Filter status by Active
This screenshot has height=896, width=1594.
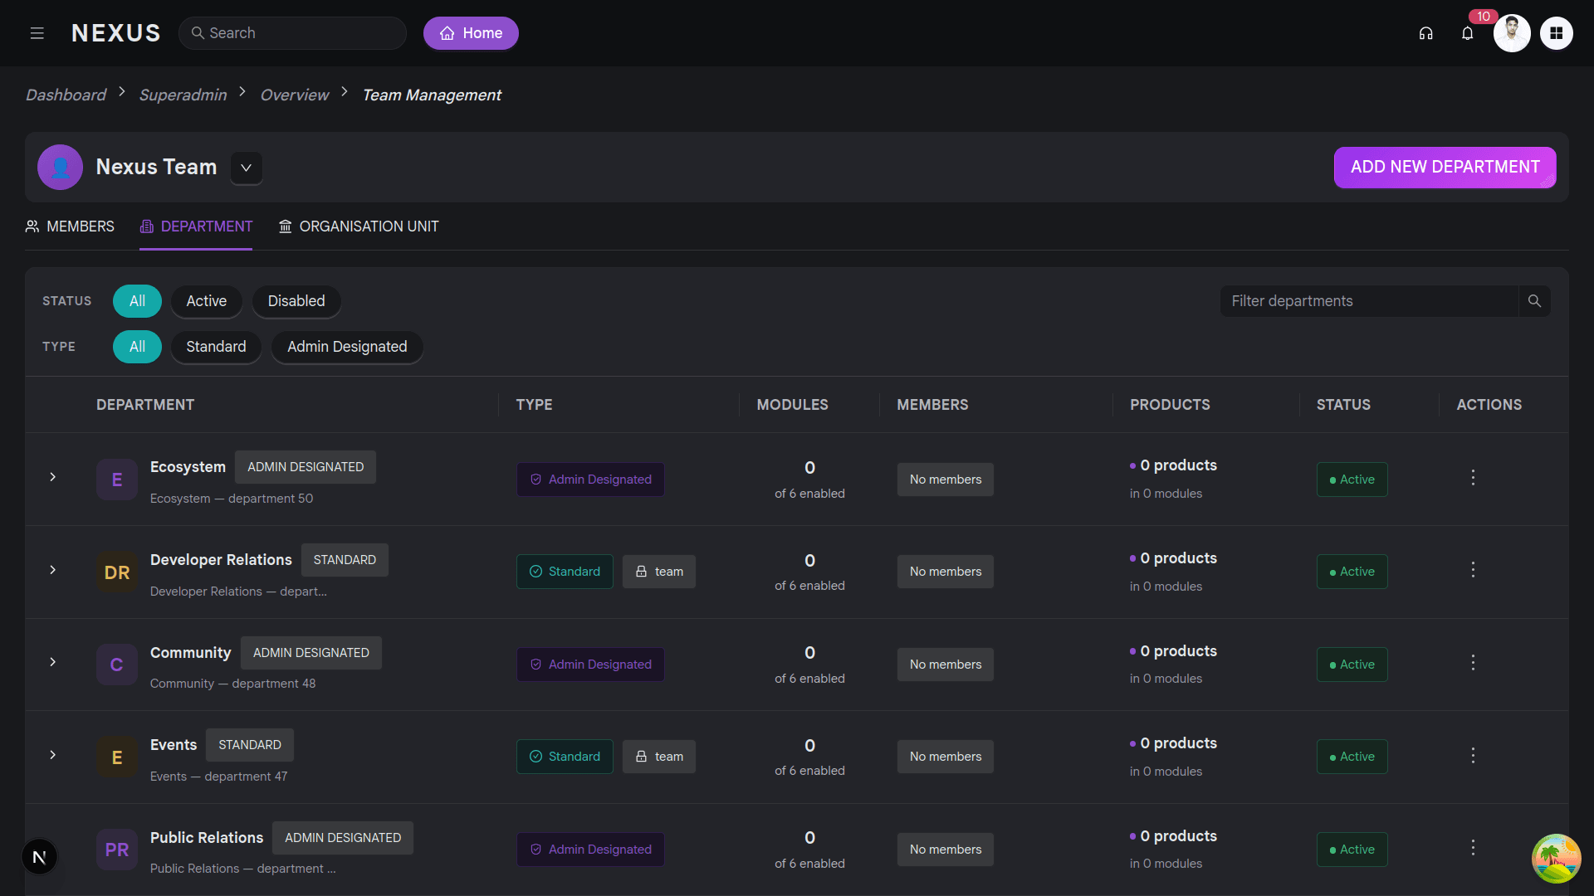coord(206,301)
